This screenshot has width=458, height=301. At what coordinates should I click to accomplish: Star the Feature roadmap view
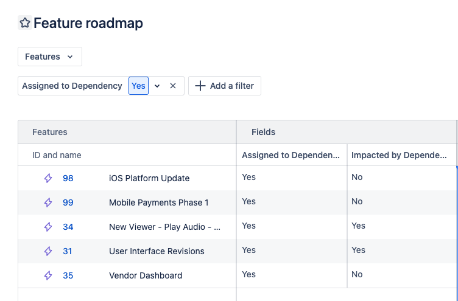click(x=25, y=23)
